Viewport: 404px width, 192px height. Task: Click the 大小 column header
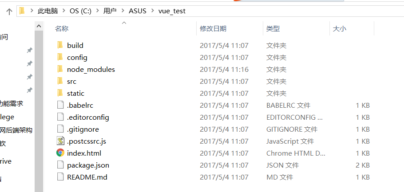coord(340,29)
